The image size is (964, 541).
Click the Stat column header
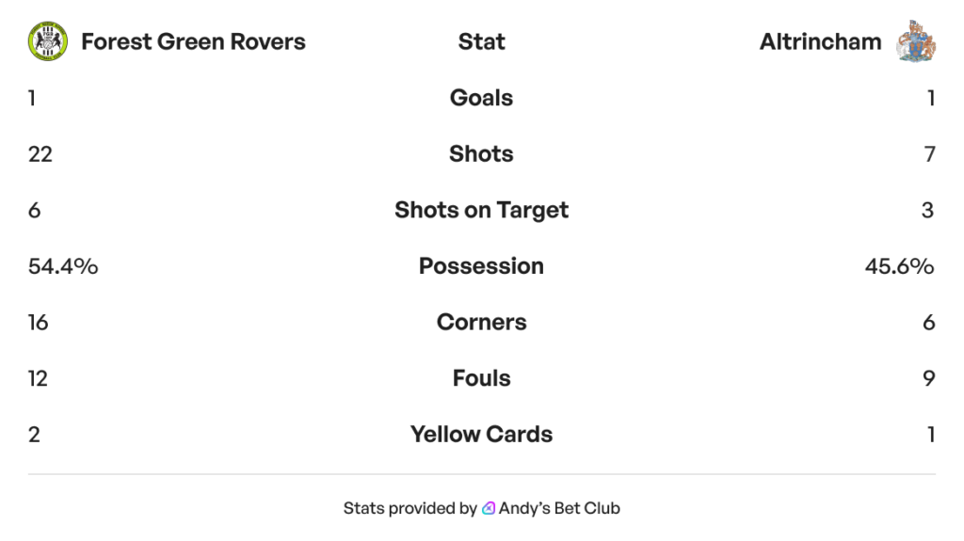[481, 41]
